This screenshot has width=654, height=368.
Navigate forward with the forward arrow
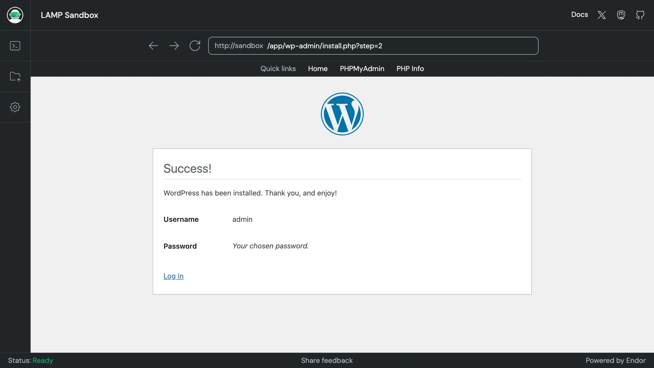(174, 46)
